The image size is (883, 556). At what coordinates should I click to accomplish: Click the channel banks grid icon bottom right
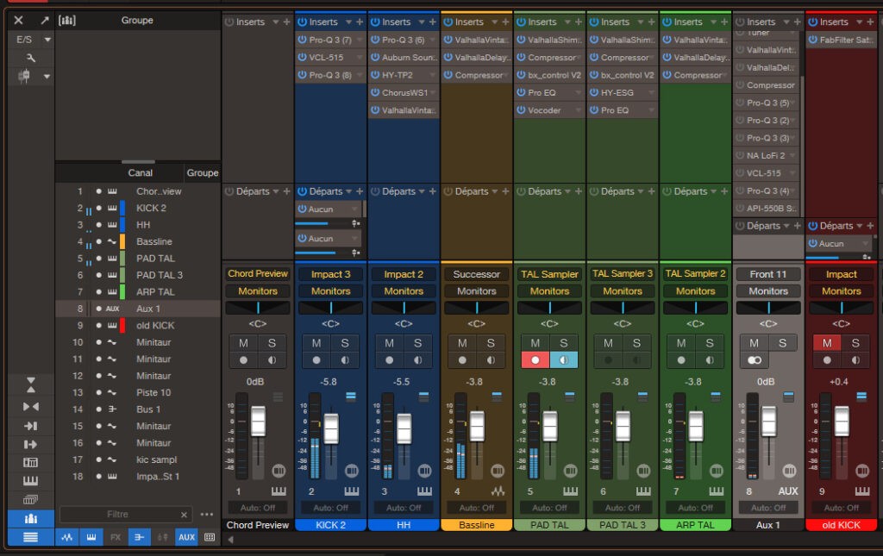click(x=210, y=537)
